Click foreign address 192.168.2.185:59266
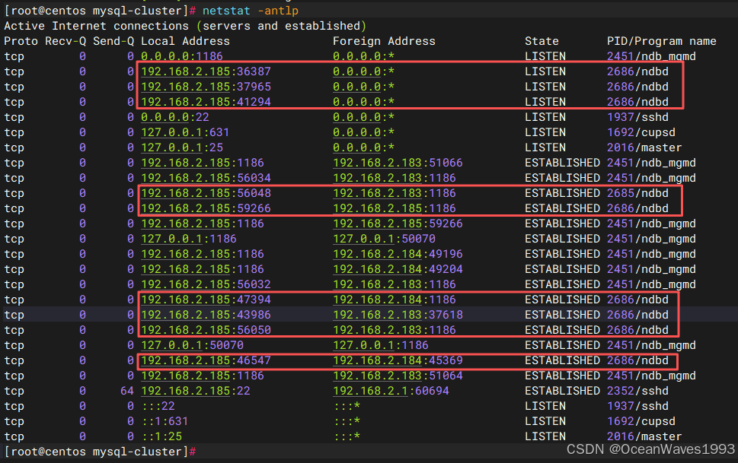Image resolution: width=738 pixels, height=463 pixels. tap(398, 224)
